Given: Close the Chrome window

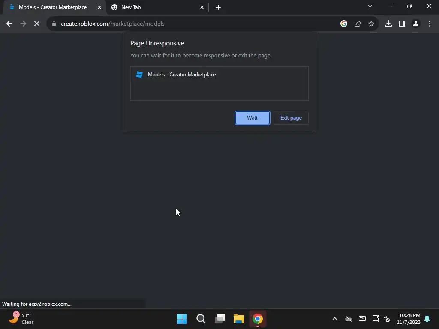Looking at the screenshot, I should pos(429,6).
